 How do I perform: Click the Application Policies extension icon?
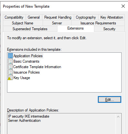tap(10, 56)
